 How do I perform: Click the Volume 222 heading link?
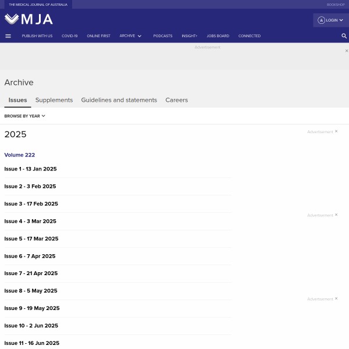[x=19, y=155]
